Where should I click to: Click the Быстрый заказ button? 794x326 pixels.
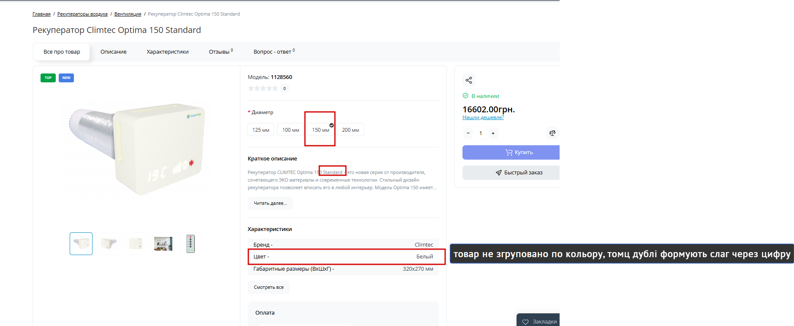coord(511,173)
